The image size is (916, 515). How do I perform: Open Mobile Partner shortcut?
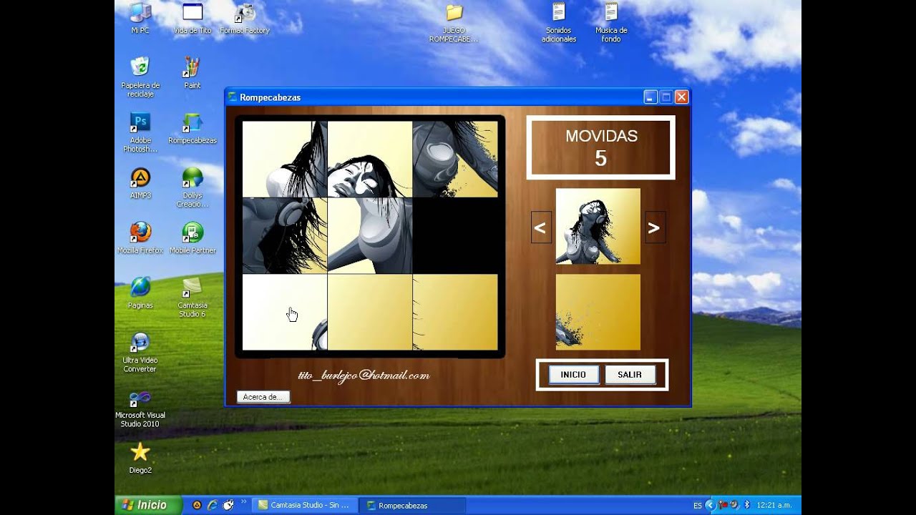click(193, 237)
